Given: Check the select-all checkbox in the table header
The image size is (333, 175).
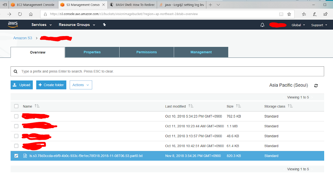Looking at the screenshot, I should click(x=16, y=106).
